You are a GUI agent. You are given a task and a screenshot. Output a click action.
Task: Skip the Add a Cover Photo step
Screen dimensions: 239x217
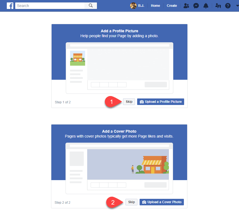tap(131, 202)
